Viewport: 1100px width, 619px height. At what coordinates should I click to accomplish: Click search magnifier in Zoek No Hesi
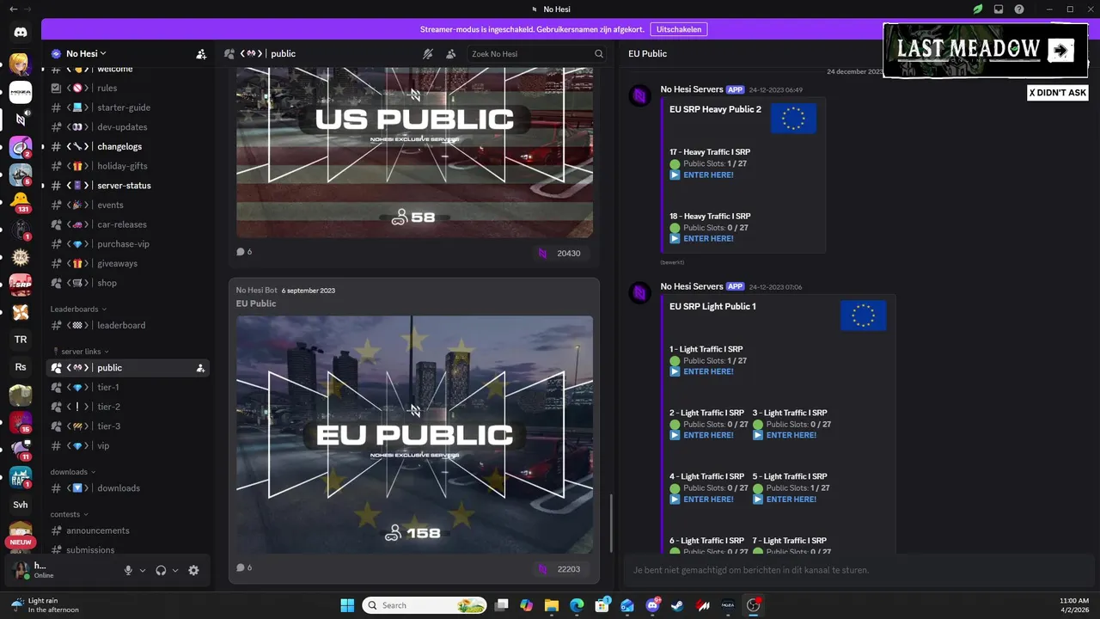click(x=599, y=53)
